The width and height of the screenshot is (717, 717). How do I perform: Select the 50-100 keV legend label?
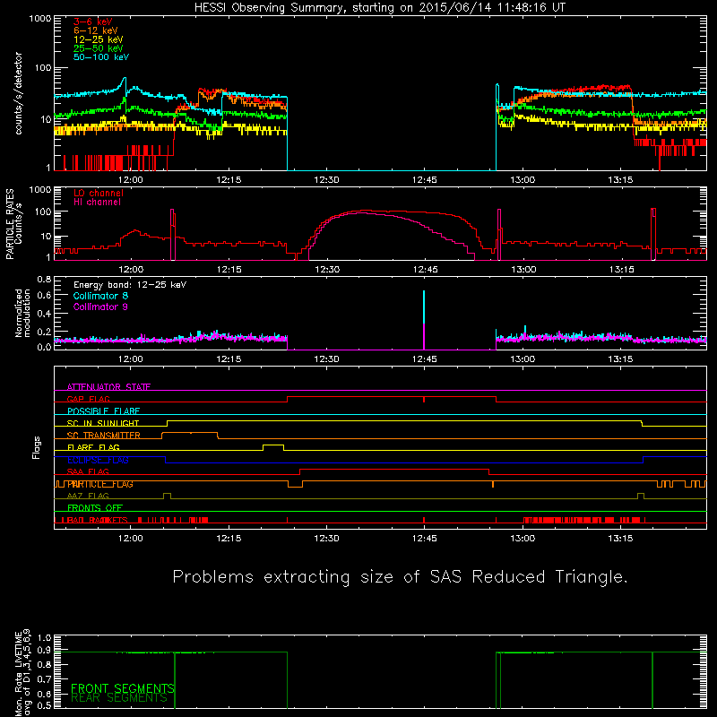pos(101,56)
